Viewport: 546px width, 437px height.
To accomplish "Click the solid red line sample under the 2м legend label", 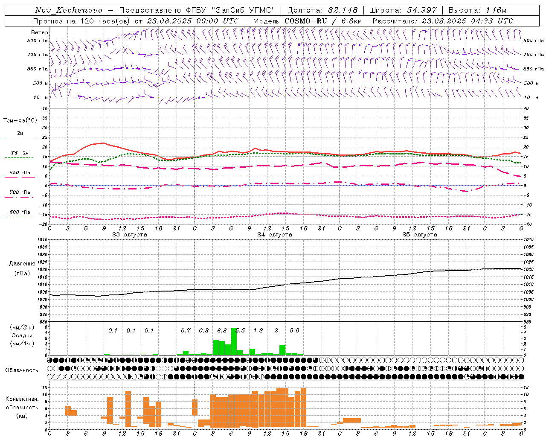I will [x=20, y=138].
